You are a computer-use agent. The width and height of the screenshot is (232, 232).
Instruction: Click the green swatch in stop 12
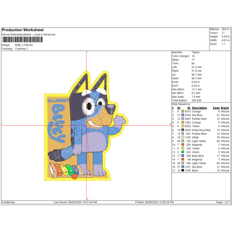tap(183, 152)
